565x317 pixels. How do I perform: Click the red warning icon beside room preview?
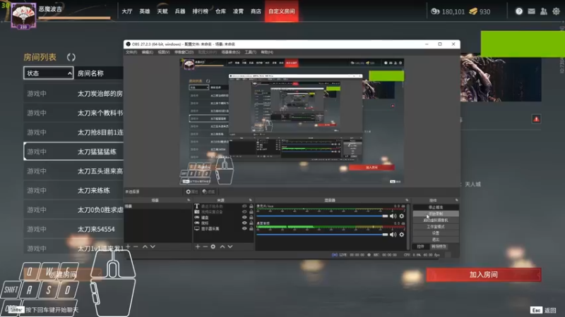[x=536, y=119]
